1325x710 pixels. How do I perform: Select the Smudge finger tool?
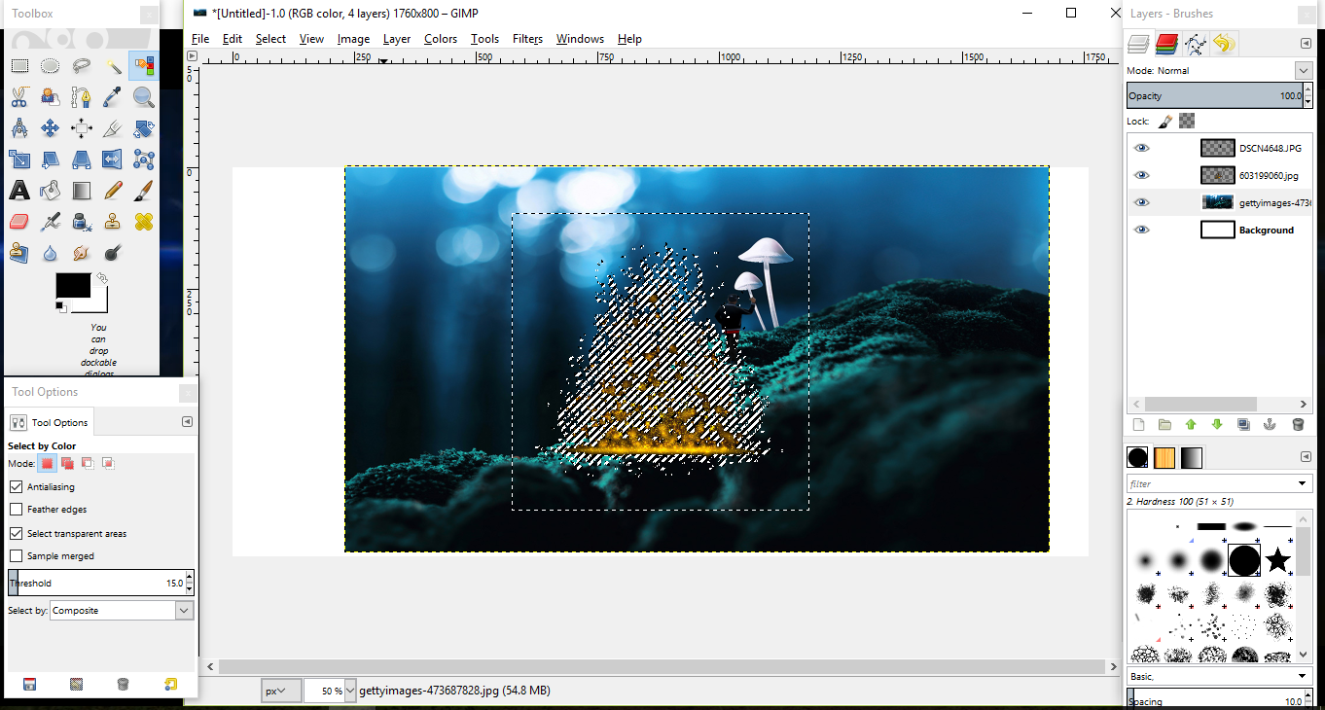click(82, 253)
